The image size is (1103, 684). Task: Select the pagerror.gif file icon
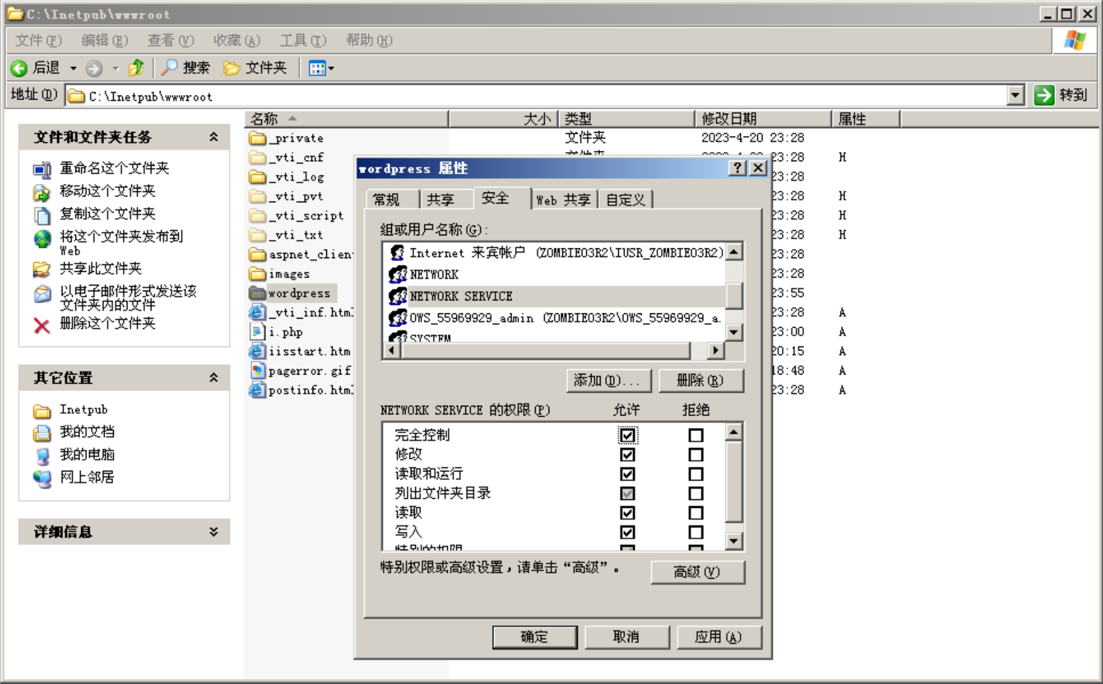(x=257, y=371)
